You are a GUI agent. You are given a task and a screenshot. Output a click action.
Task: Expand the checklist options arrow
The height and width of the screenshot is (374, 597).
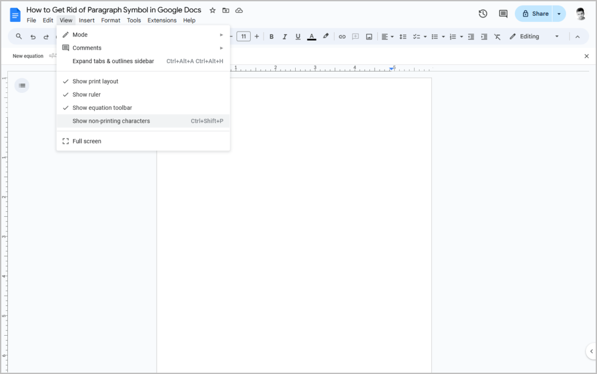click(x=425, y=37)
